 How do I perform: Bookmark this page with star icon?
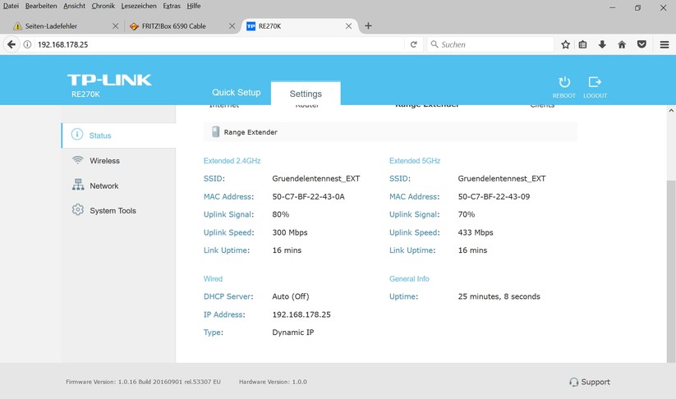[x=565, y=44]
